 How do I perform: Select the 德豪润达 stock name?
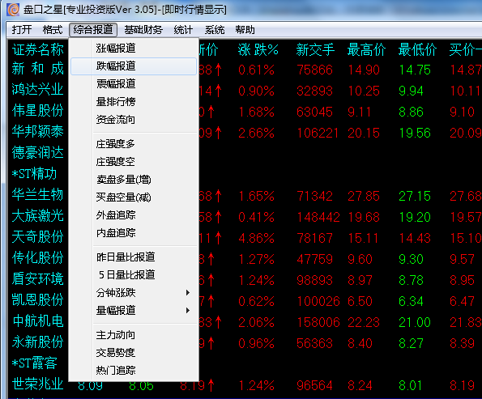coord(37,152)
